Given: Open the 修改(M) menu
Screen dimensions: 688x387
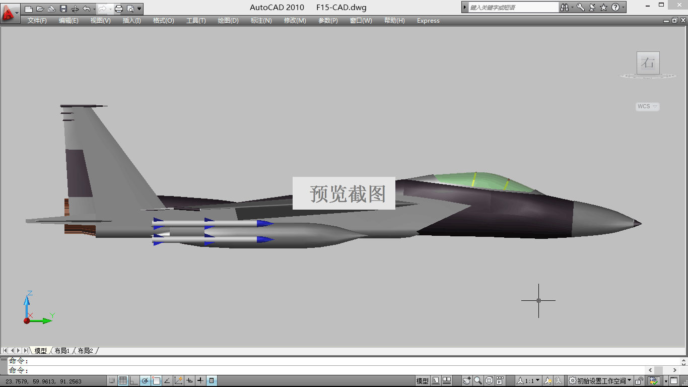Looking at the screenshot, I should [295, 21].
